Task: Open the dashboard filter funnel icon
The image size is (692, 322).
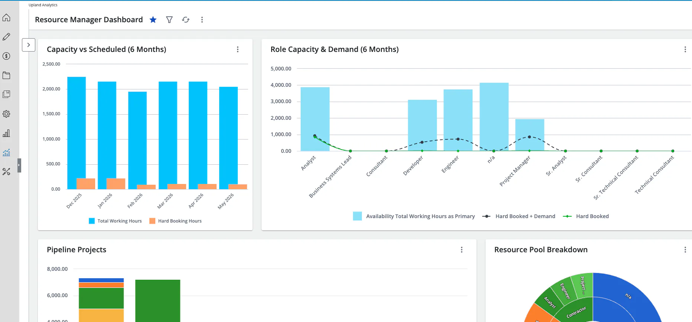Action: [x=169, y=20]
